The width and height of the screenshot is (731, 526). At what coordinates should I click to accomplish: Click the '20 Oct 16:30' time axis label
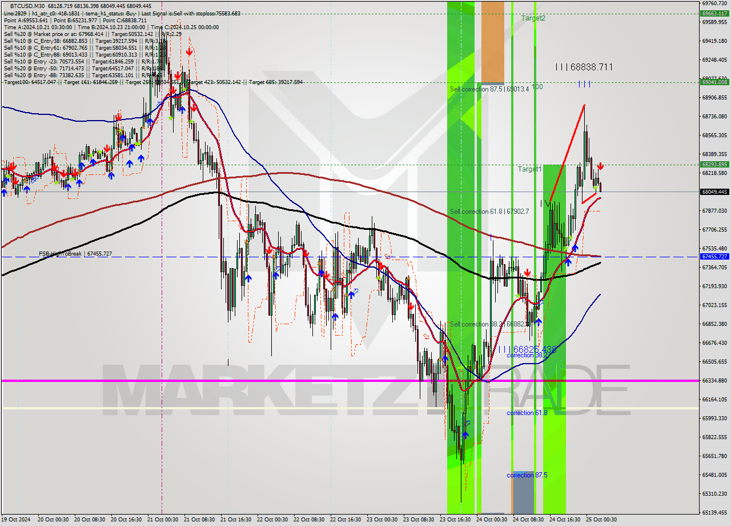click(x=126, y=520)
